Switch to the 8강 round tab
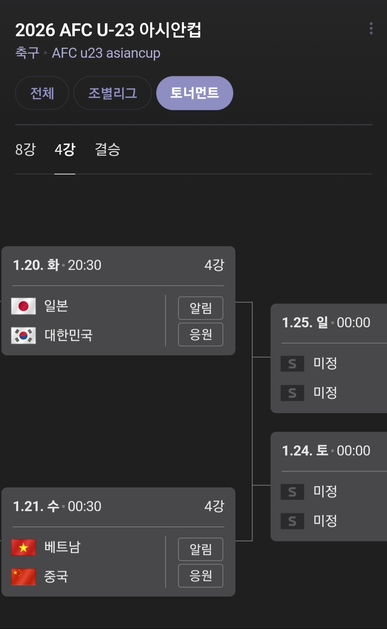 [25, 150]
